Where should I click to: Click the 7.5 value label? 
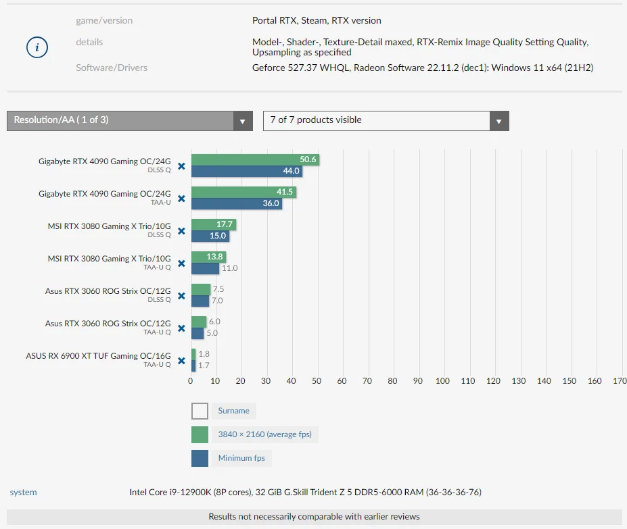[218, 289]
